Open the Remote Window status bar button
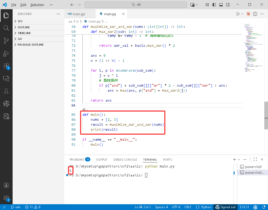Viewport: 268px width, 210px height. [x=4, y=207]
